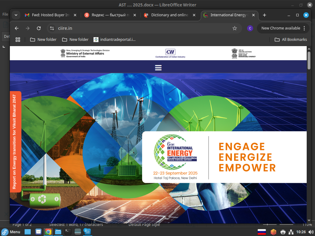Click Default Page Style in Writer status bar
Viewport: 315px width, 236px height.
tap(144, 225)
